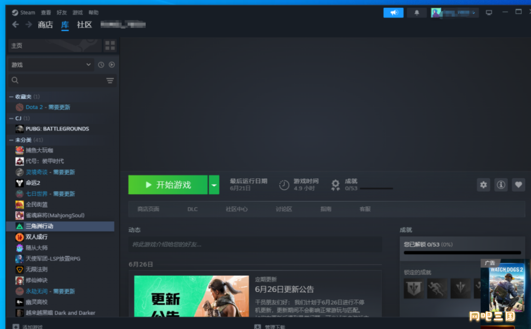
Task: Open the account profile dropdown
Action: point(454,12)
